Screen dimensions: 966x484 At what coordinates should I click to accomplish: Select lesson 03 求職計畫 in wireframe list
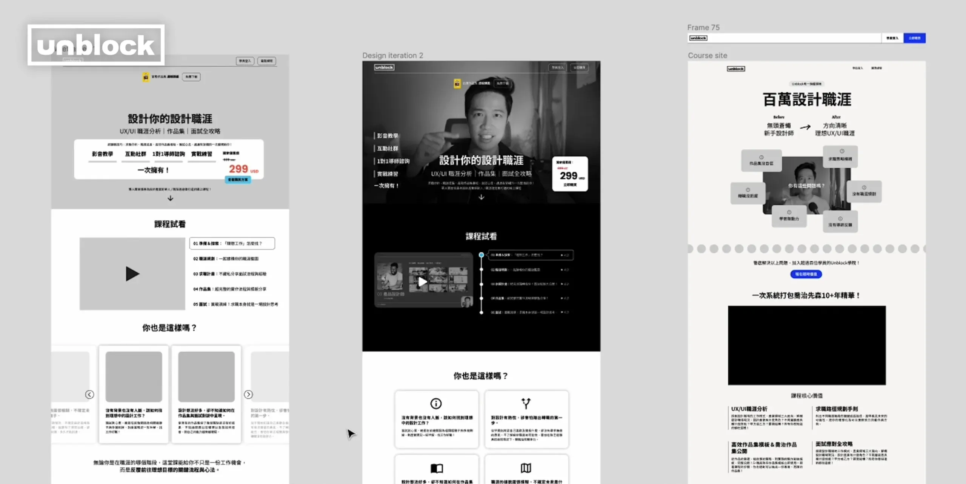click(230, 274)
